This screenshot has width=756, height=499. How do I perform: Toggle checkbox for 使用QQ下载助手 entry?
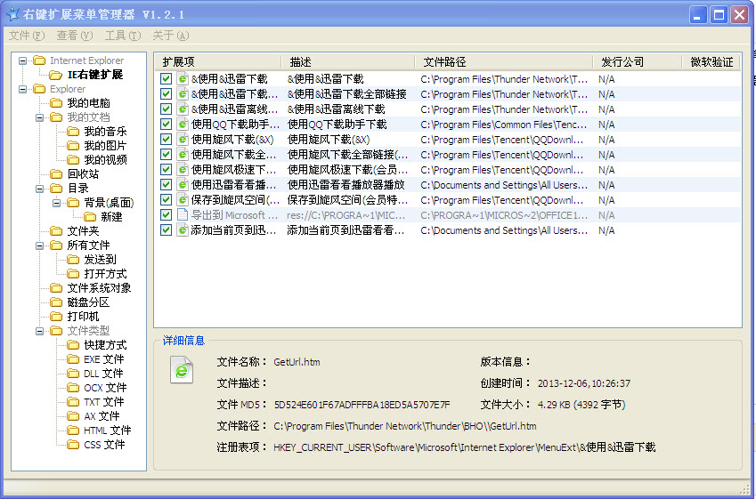tap(166, 125)
